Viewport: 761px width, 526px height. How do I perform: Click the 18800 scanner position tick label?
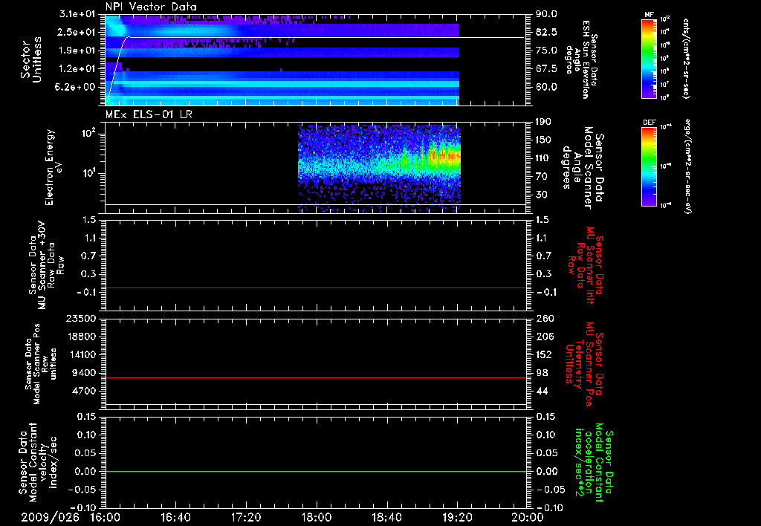[81, 337]
